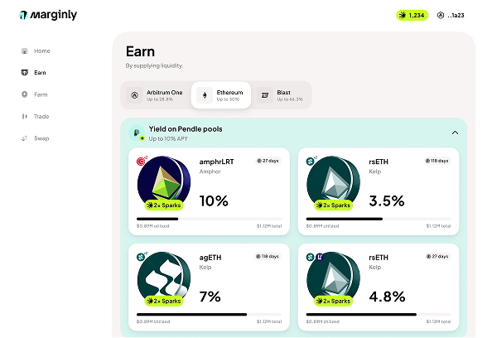Open the wallet account ..1a23
Viewport: 492px width, 338px height.
point(451,15)
